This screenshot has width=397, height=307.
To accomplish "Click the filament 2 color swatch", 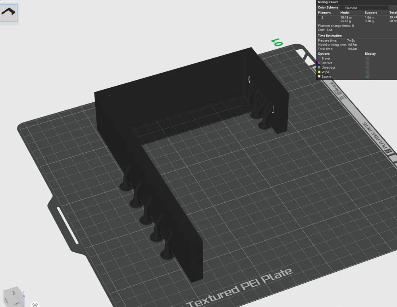I will tap(319, 17).
